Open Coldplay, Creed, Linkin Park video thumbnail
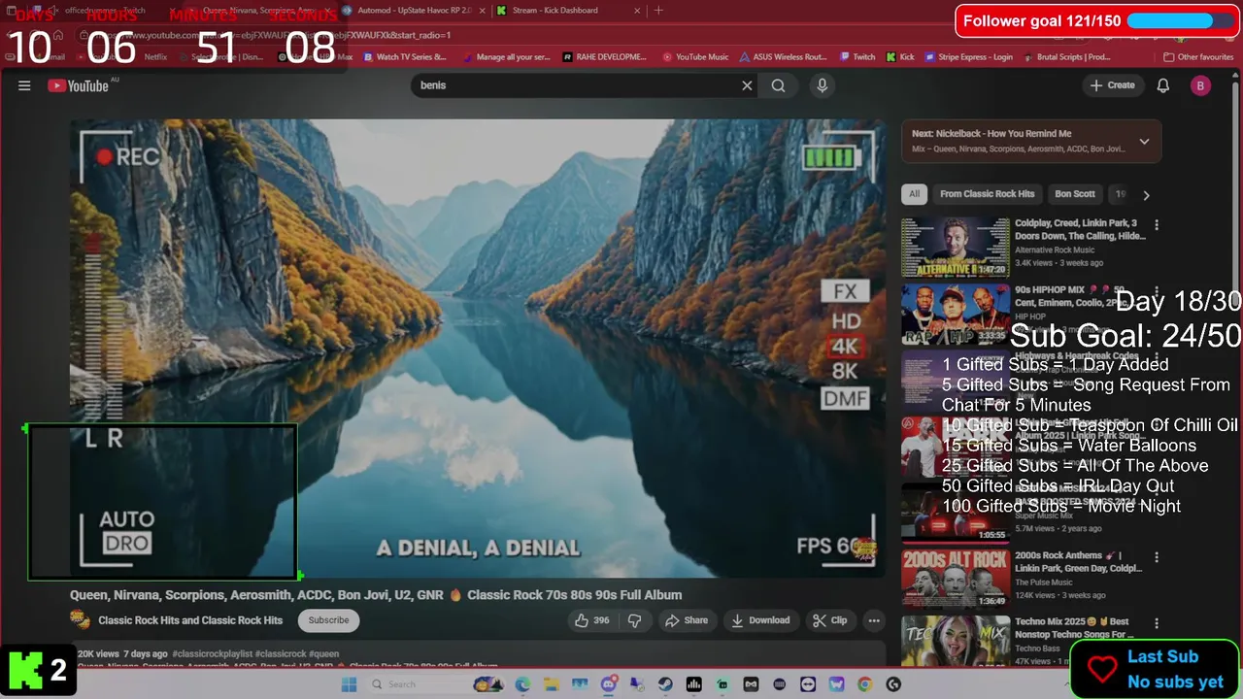The width and height of the screenshot is (1243, 699). pos(956,248)
